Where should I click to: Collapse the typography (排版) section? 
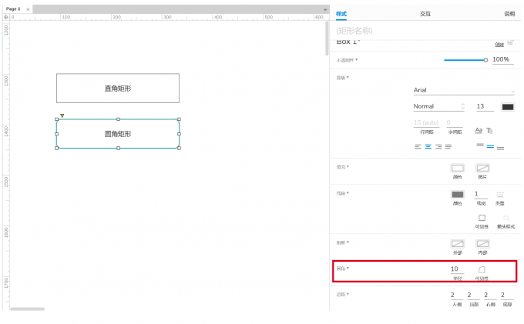pos(343,78)
